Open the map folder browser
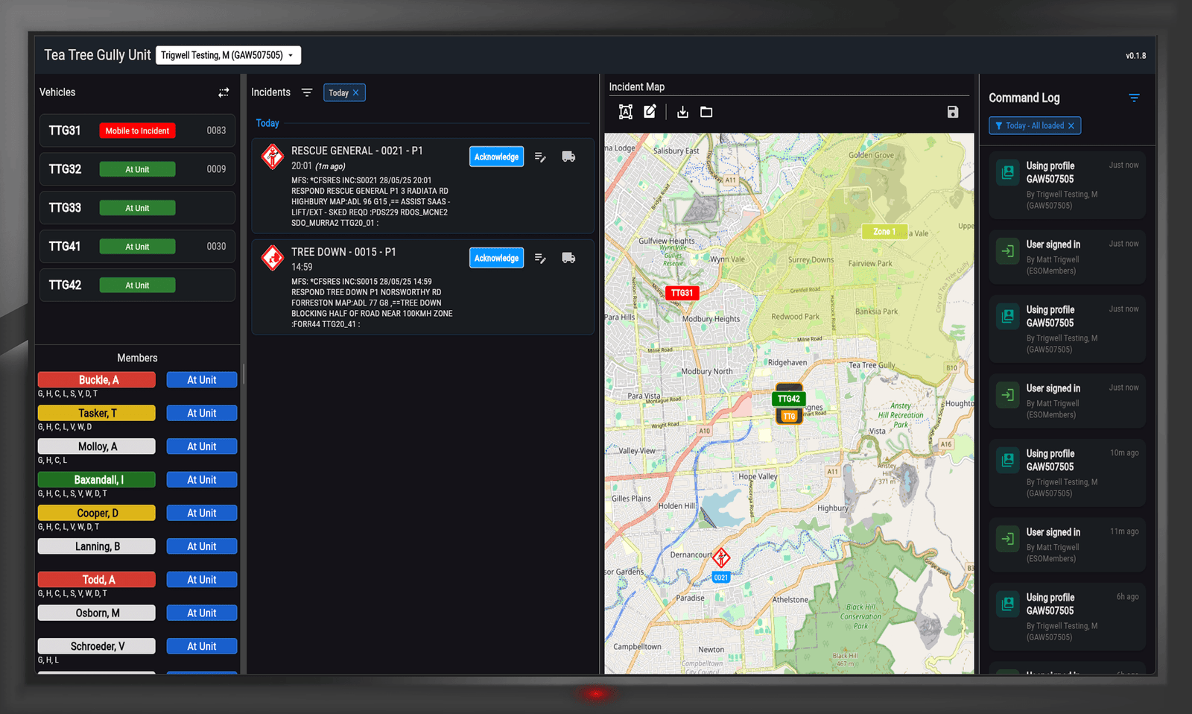 706,112
